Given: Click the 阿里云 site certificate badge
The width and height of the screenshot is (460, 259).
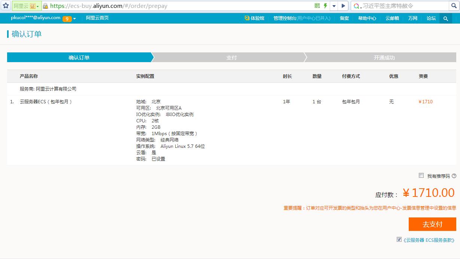Looking at the screenshot, I should (26, 6).
